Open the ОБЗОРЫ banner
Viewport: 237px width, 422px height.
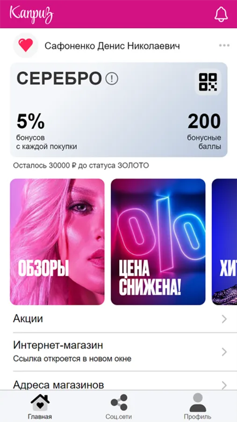[x=57, y=241]
